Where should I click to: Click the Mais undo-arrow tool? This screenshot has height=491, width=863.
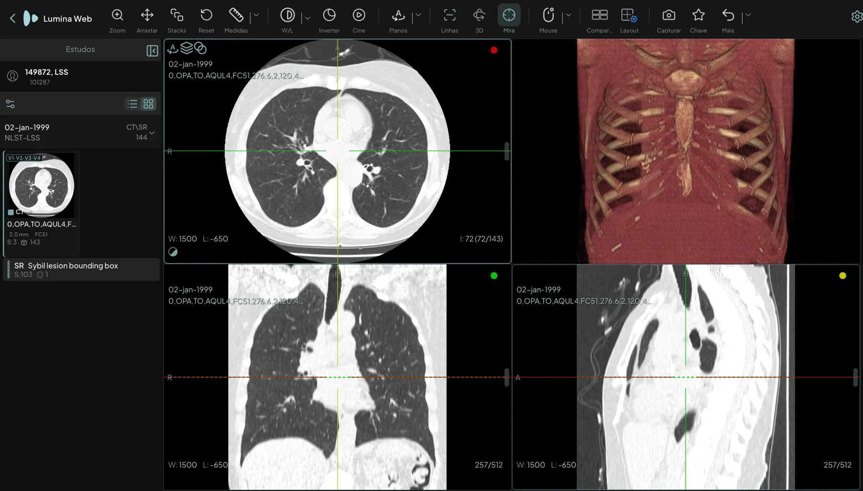pyautogui.click(x=728, y=15)
